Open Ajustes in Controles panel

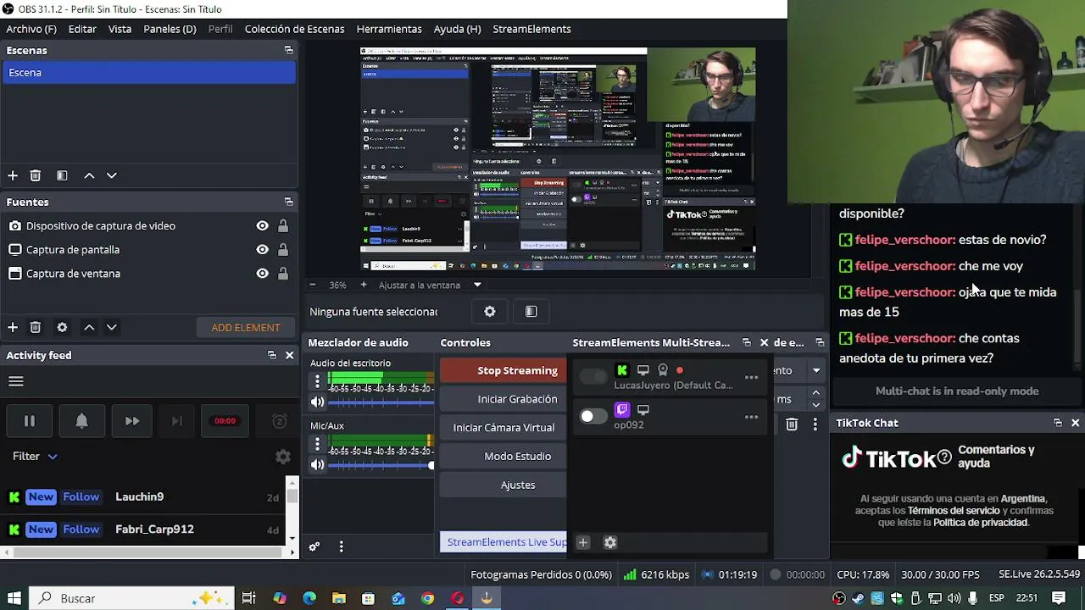tap(503, 485)
